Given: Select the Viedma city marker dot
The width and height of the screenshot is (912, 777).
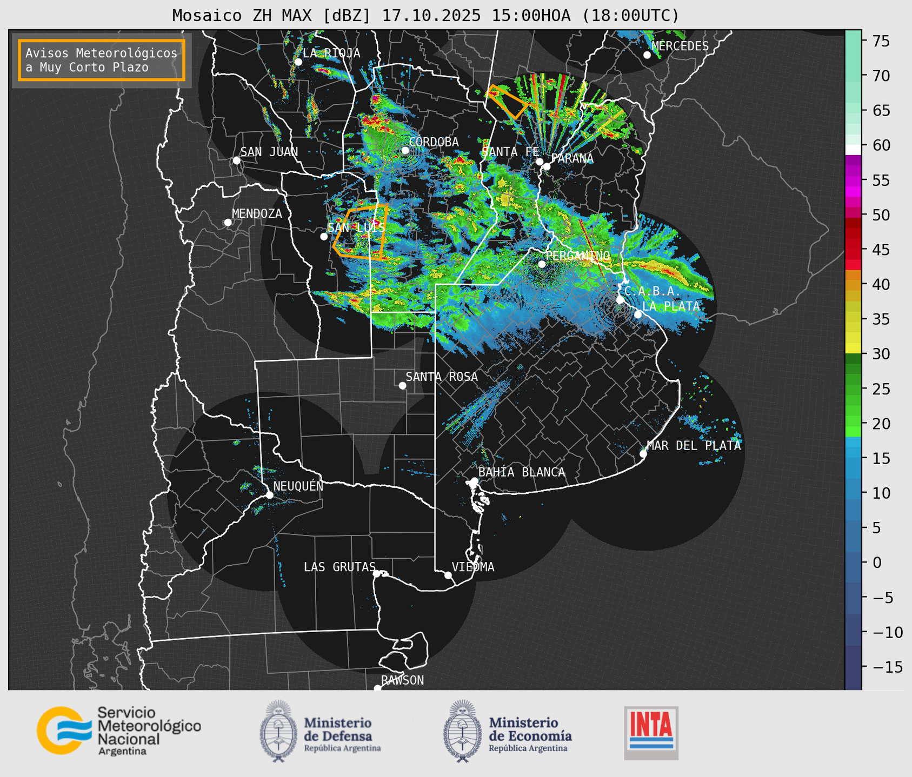Looking at the screenshot, I should [x=448, y=575].
